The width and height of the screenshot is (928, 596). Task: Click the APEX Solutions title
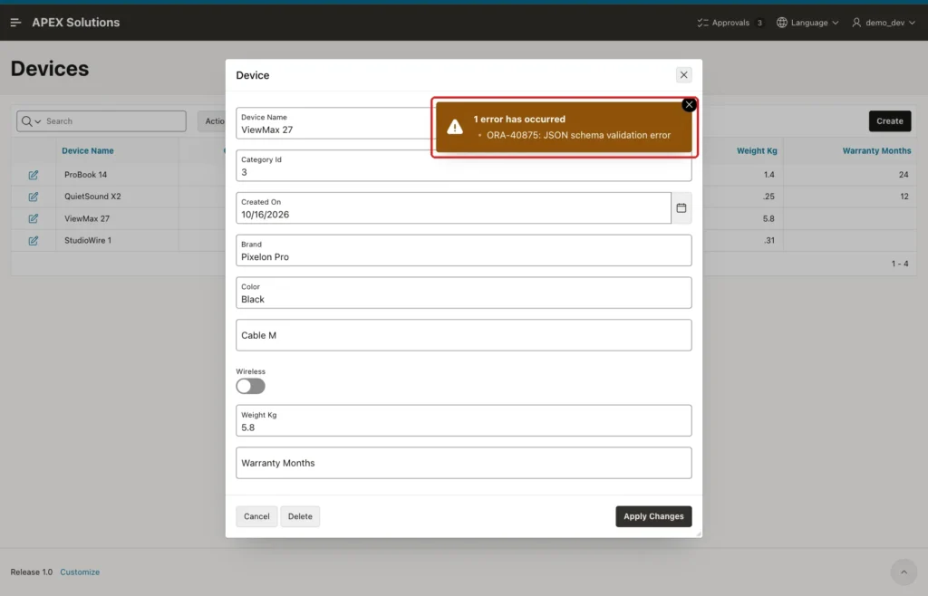76,23
